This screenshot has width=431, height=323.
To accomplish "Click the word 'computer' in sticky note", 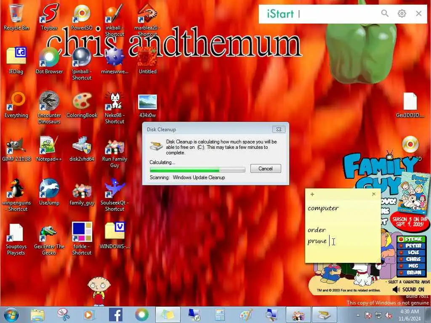I will pyautogui.click(x=323, y=208).
